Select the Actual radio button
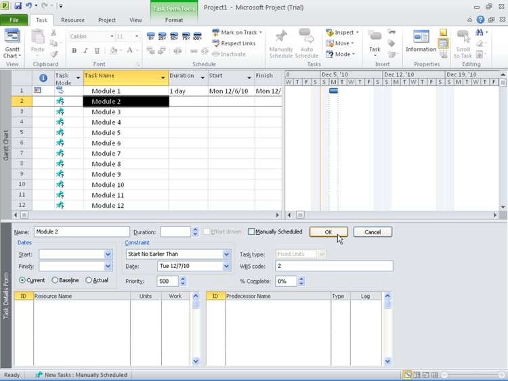 [88, 280]
